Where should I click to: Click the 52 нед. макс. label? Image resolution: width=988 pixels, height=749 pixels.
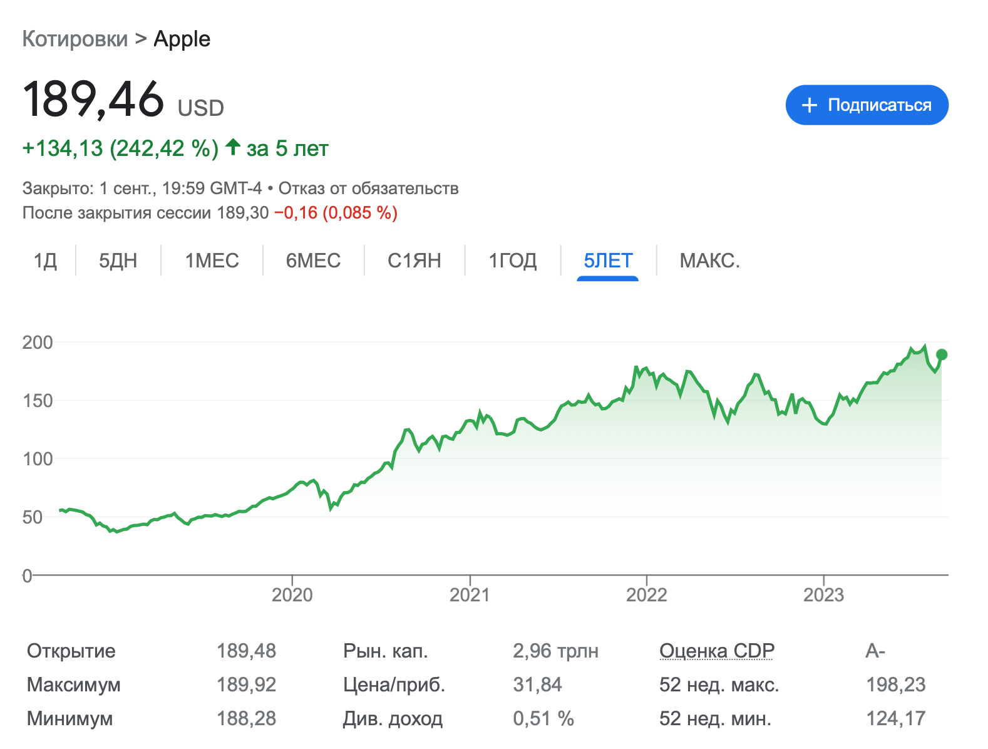pyautogui.click(x=719, y=684)
